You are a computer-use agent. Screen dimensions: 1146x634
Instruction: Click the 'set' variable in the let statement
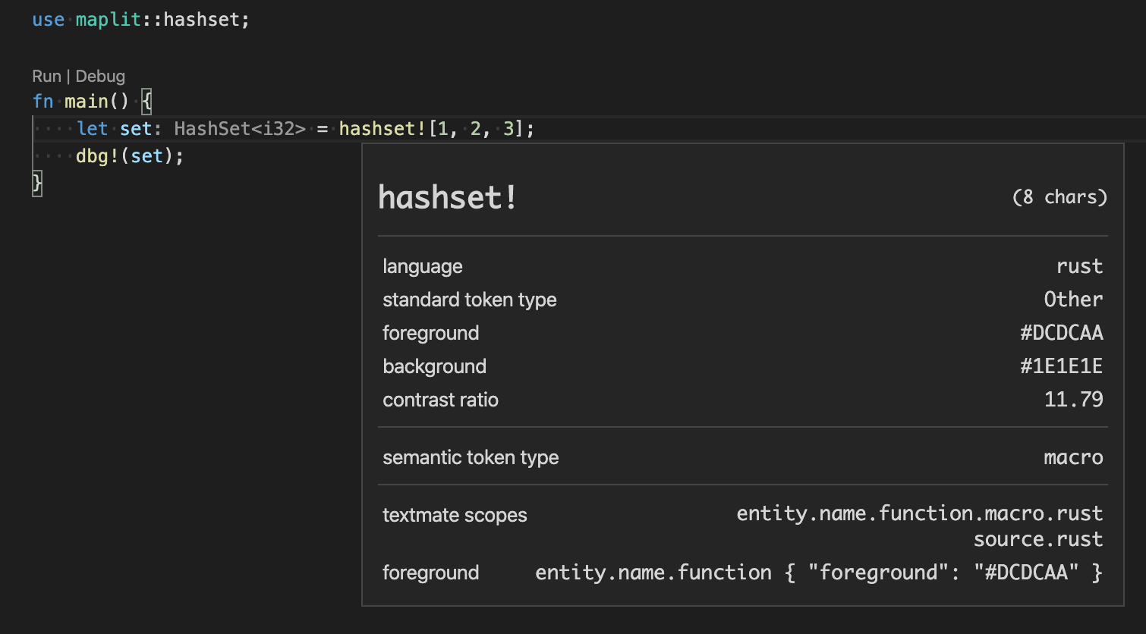(136, 129)
